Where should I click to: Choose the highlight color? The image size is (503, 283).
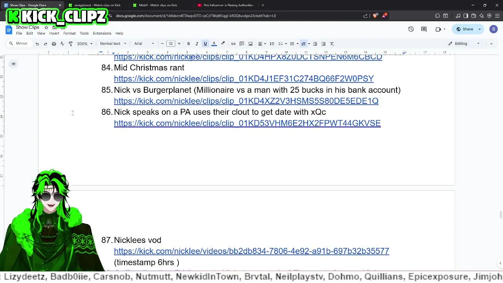223,44
